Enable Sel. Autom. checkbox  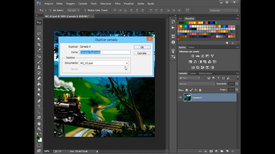[x=51, y=10]
